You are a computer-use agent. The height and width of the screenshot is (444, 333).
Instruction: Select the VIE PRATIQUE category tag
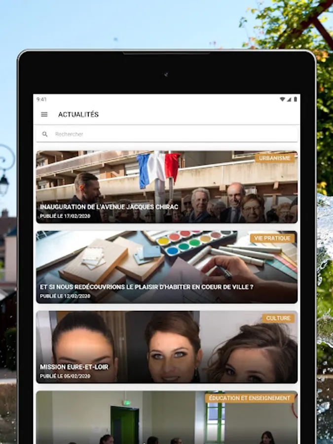coord(272,238)
